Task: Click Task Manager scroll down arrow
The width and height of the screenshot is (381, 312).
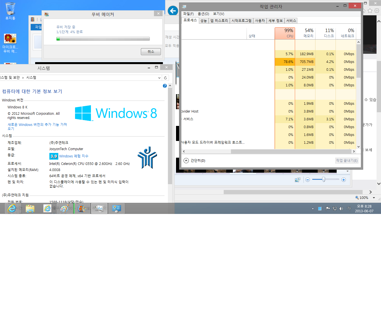Action: tap(358, 147)
